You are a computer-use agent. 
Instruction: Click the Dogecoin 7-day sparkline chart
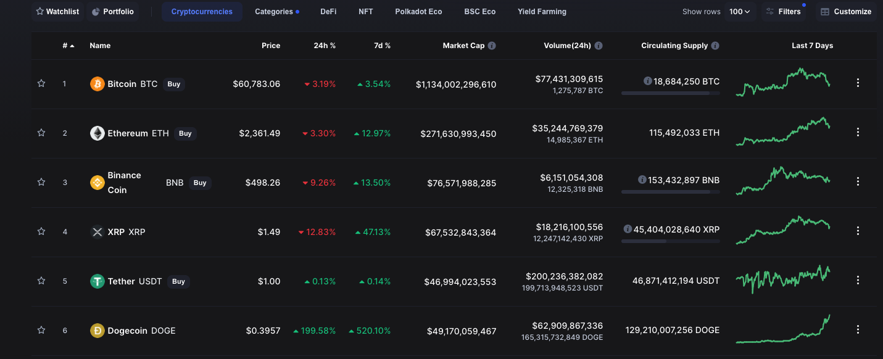click(x=783, y=329)
